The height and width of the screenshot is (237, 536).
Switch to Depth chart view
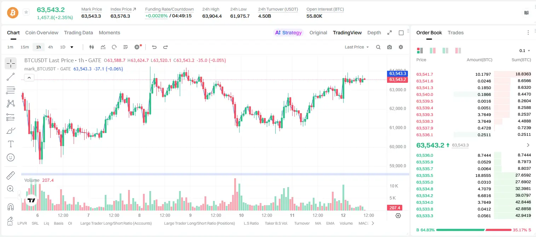(x=374, y=33)
